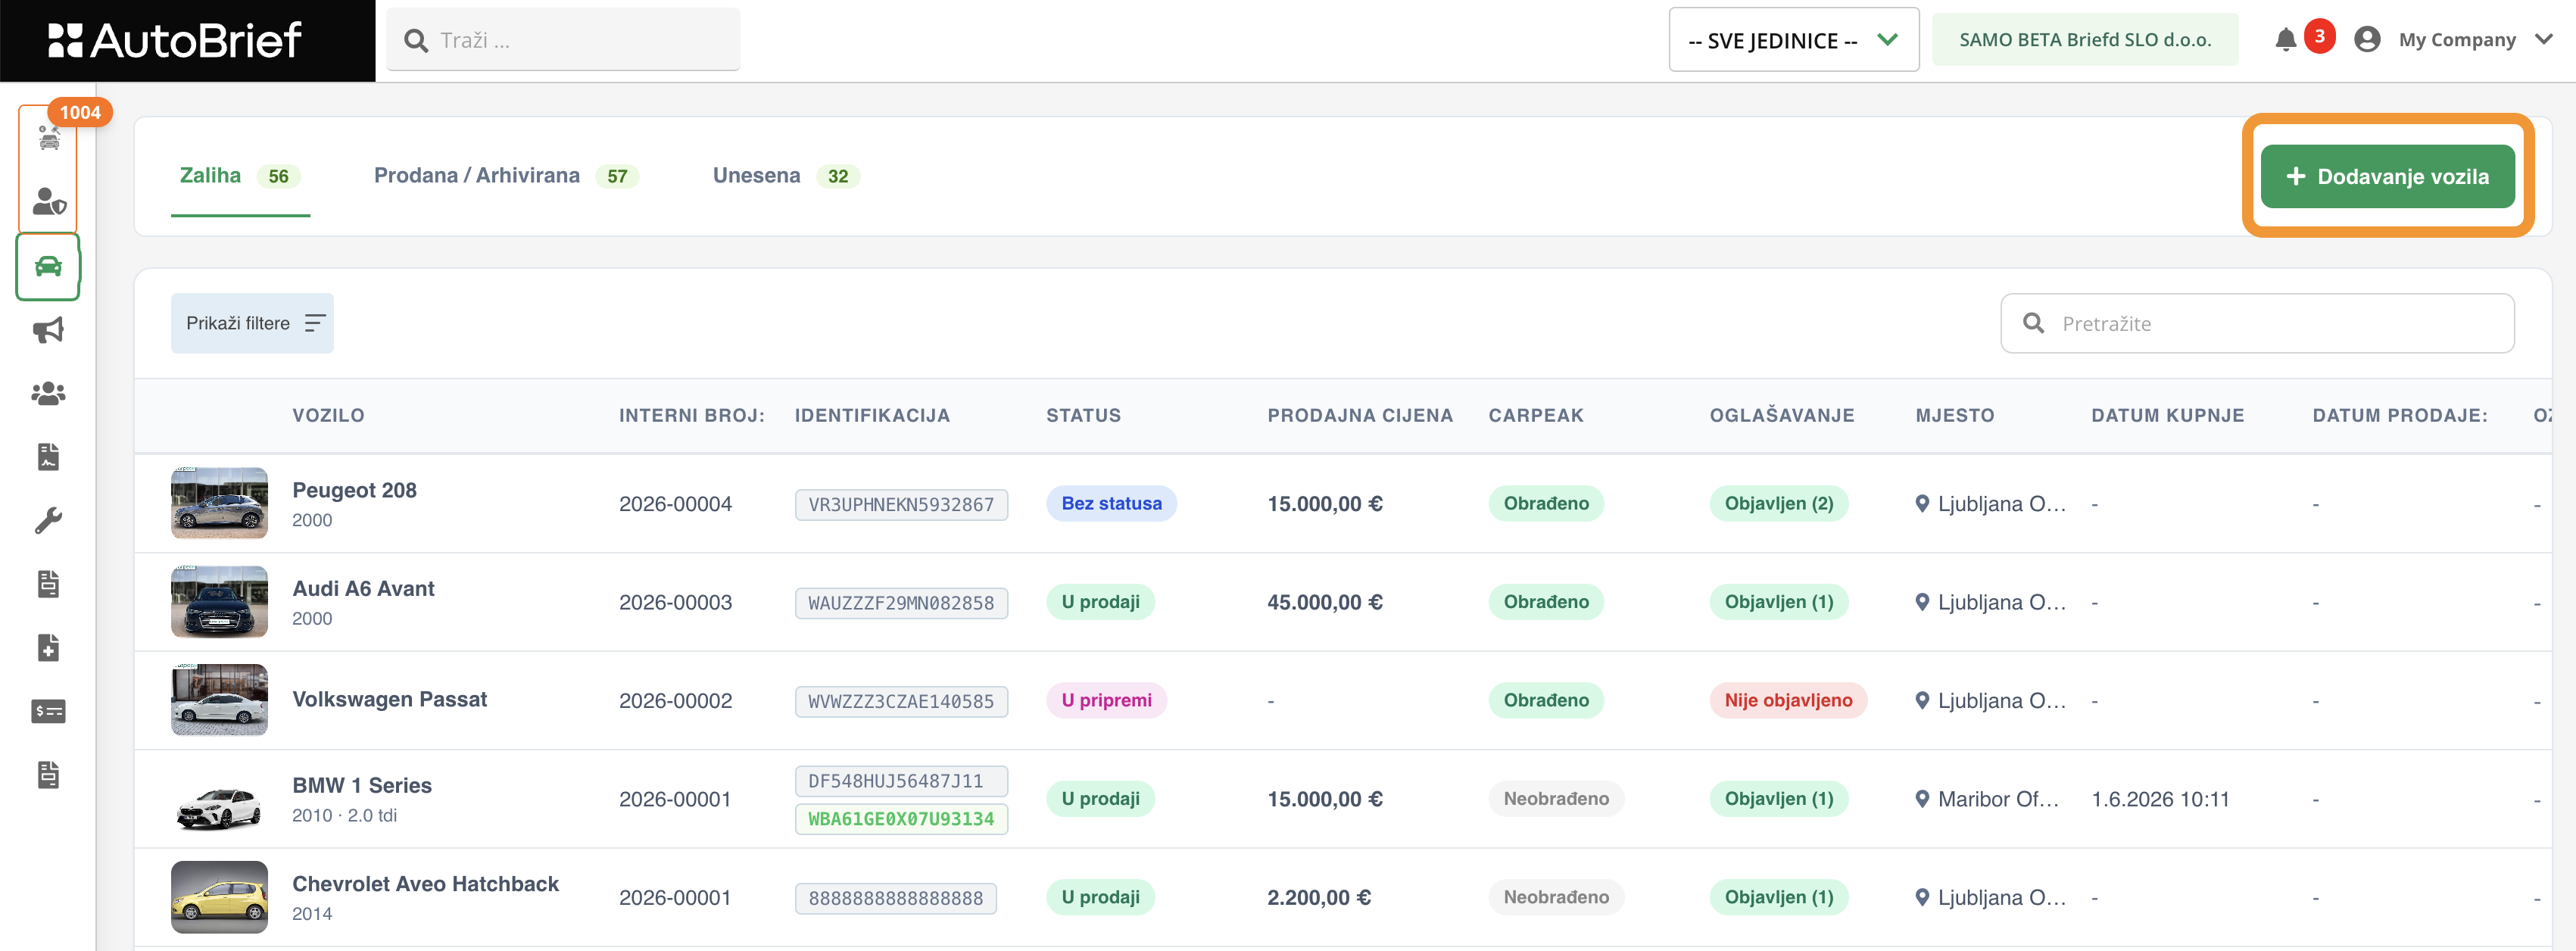The height and width of the screenshot is (951, 2576).
Task: Click the location pin in the BMW 1 Series row
Action: (1921, 799)
